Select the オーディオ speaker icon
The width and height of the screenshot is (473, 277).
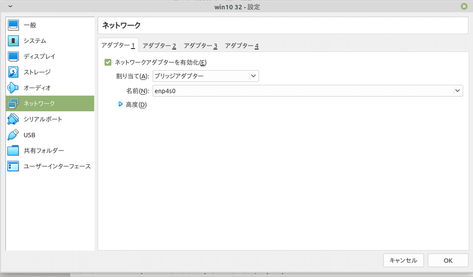pos(13,88)
